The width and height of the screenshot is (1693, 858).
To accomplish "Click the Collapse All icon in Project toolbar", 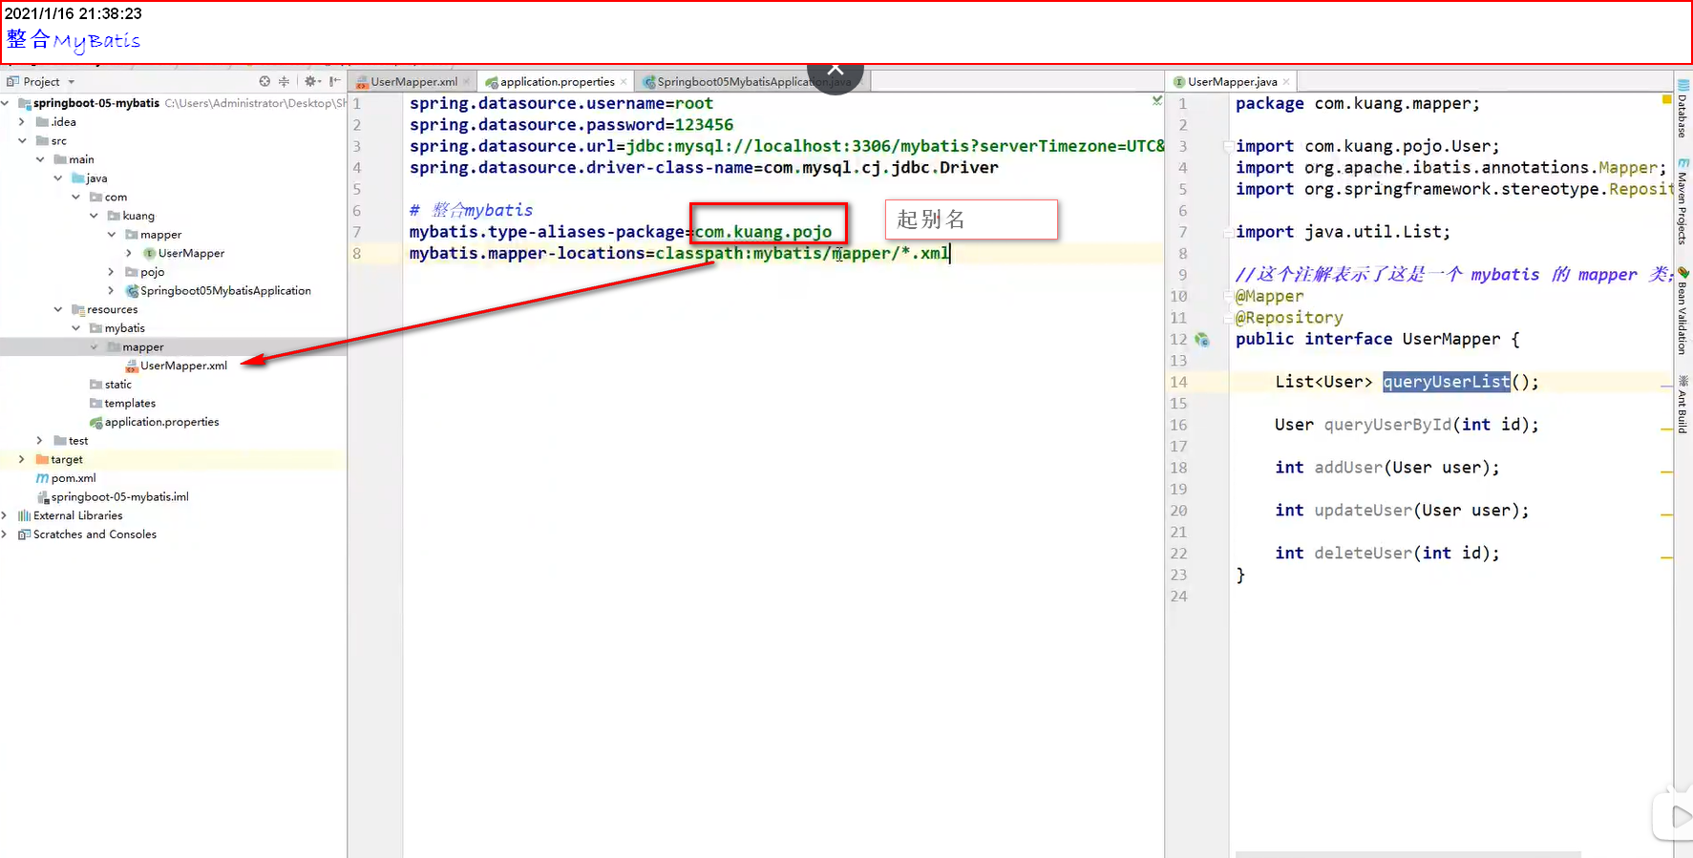I will coord(284,81).
